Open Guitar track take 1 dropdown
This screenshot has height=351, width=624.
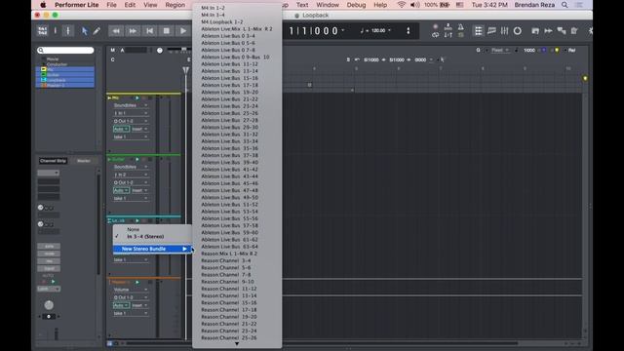pyautogui.click(x=131, y=198)
